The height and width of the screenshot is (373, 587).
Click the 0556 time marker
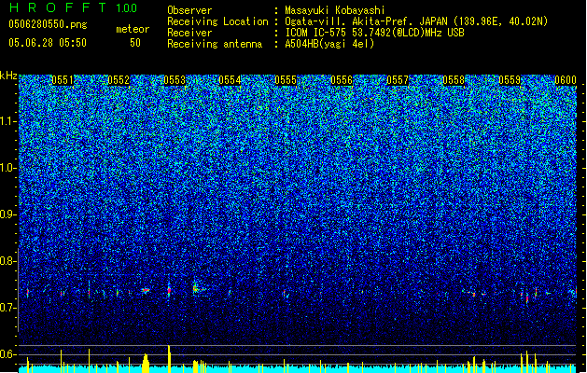(x=342, y=80)
